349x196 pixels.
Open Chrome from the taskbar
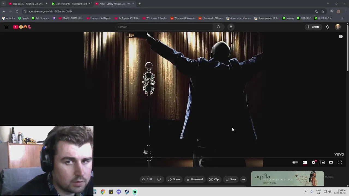coord(103,192)
